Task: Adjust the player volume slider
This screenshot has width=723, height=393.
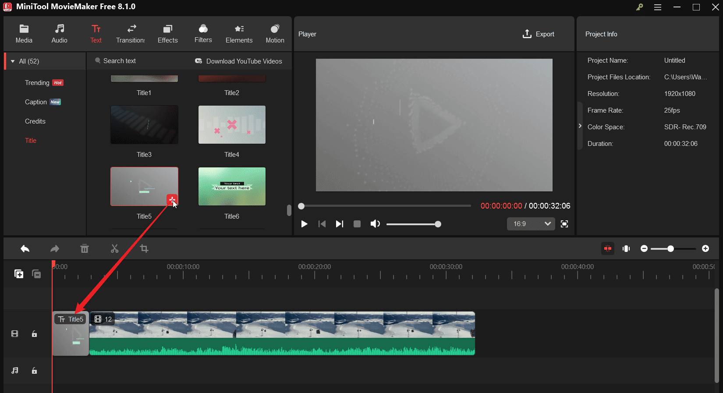Action: tap(414, 224)
